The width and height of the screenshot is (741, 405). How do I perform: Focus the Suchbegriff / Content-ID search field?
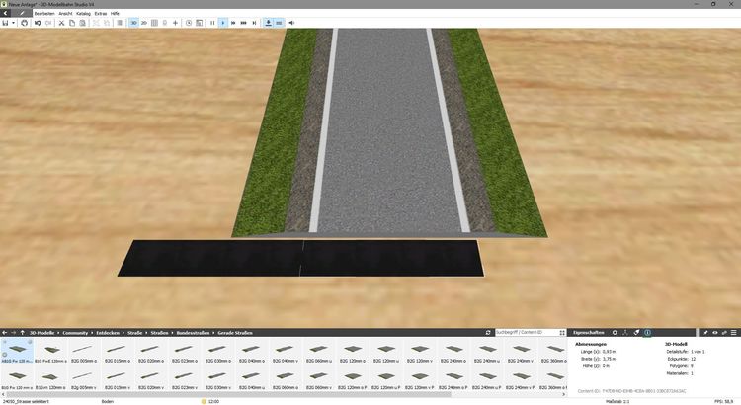(x=526, y=333)
